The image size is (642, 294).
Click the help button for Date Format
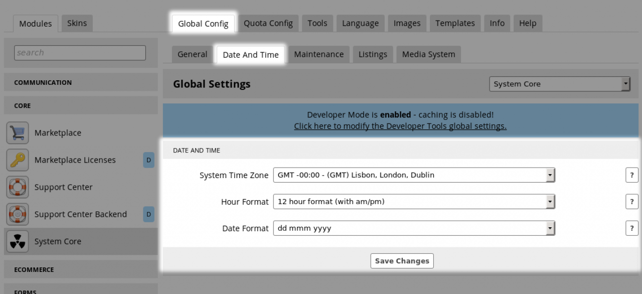pos(631,228)
